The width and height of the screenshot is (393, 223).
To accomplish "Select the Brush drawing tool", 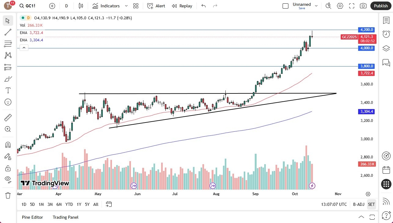I will pyautogui.click(x=8, y=78).
